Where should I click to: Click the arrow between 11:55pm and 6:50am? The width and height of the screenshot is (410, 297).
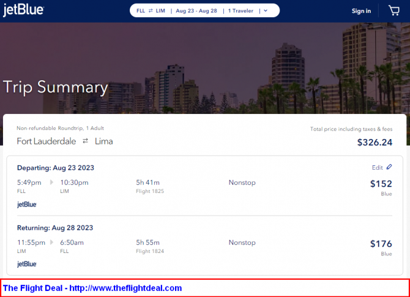pyautogui.click(x=51, y=242)
